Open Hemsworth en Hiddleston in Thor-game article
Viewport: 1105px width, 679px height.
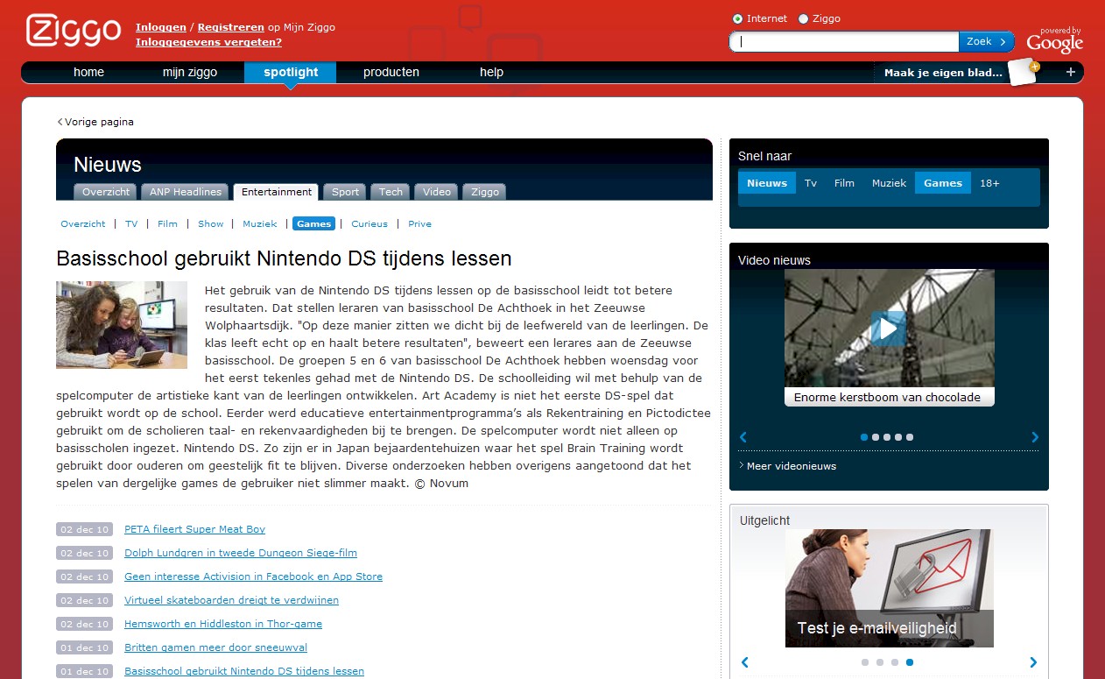(x=223, y=624)
